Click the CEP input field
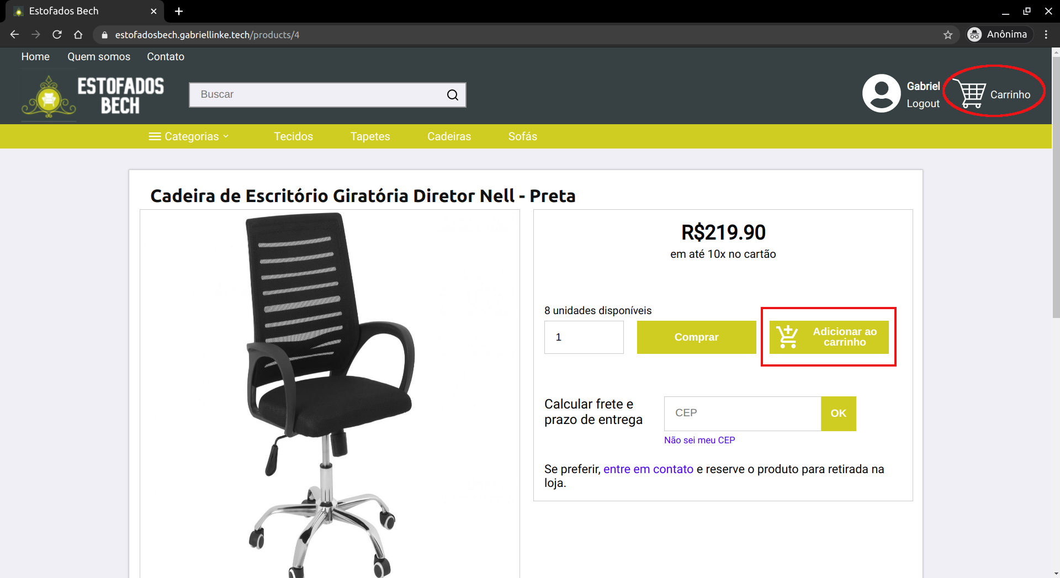Screen dimensions: 1060x578 [743, 413]
